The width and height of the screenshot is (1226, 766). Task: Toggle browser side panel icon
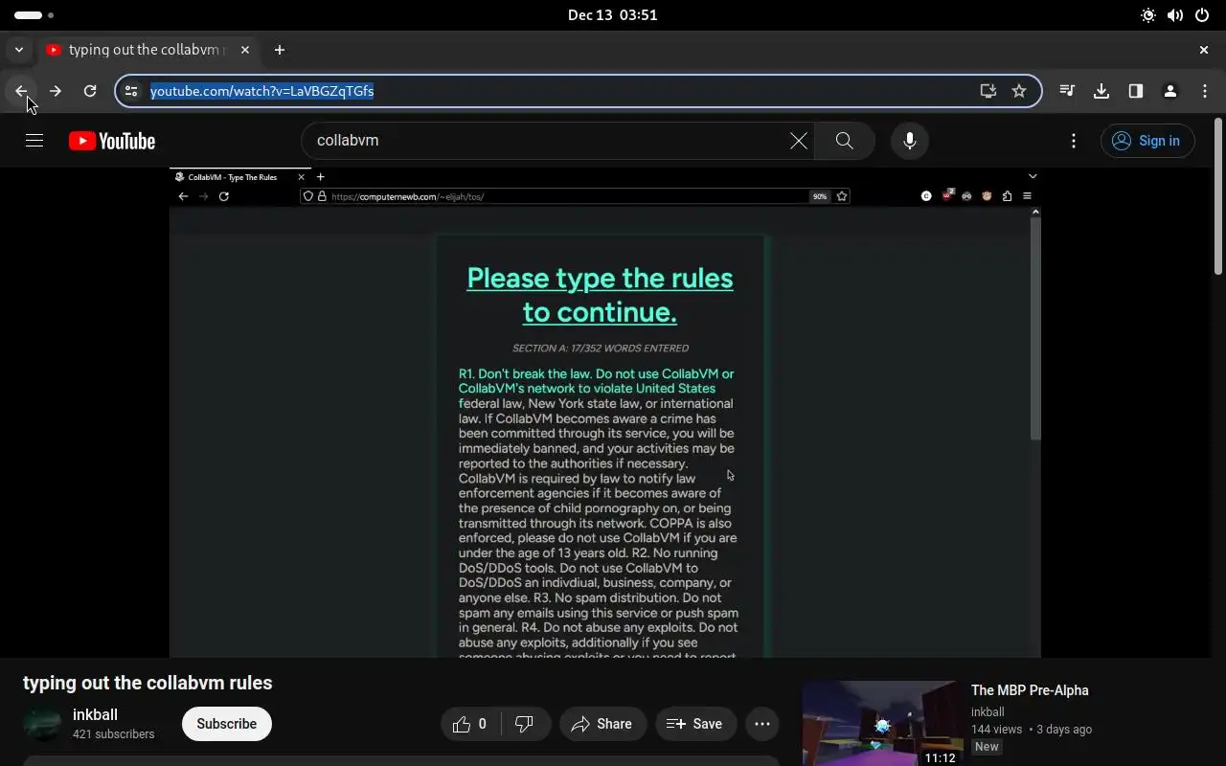point(1136,91)
